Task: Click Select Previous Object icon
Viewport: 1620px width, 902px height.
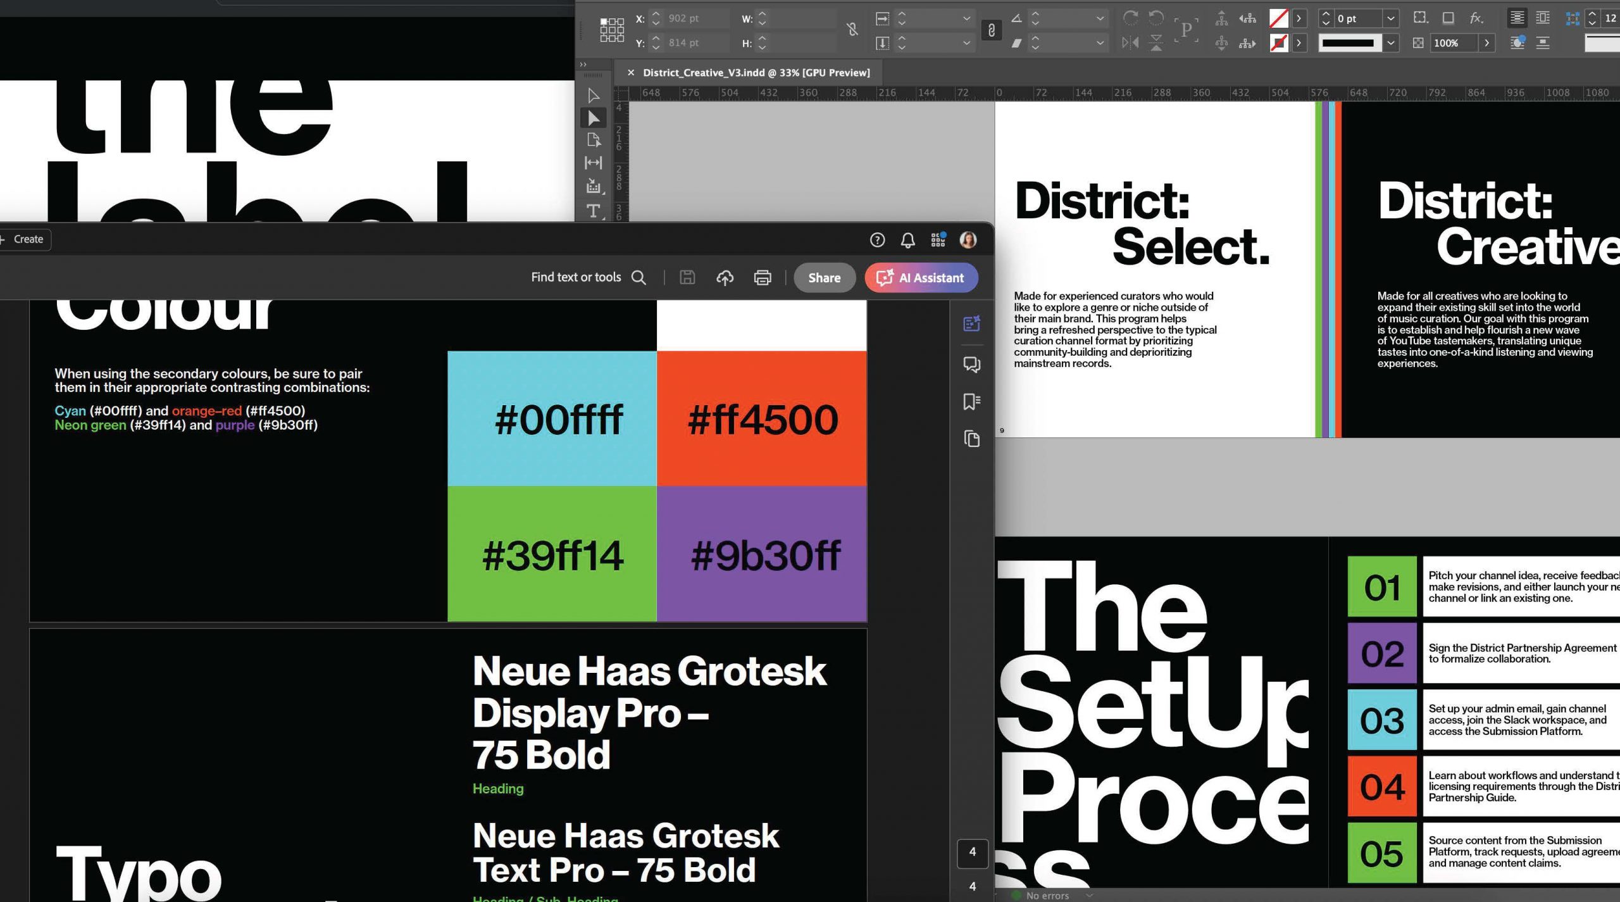Action: click(1247, 18)
